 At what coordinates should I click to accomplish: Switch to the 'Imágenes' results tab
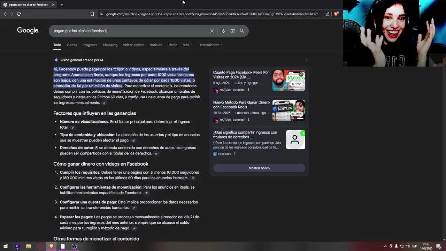click(x=90, y=45)
